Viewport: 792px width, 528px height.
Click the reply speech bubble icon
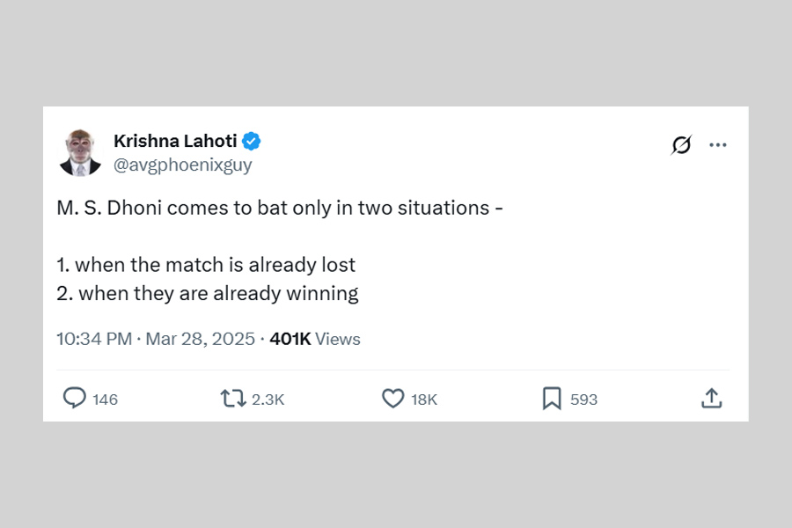coord(75,399)
